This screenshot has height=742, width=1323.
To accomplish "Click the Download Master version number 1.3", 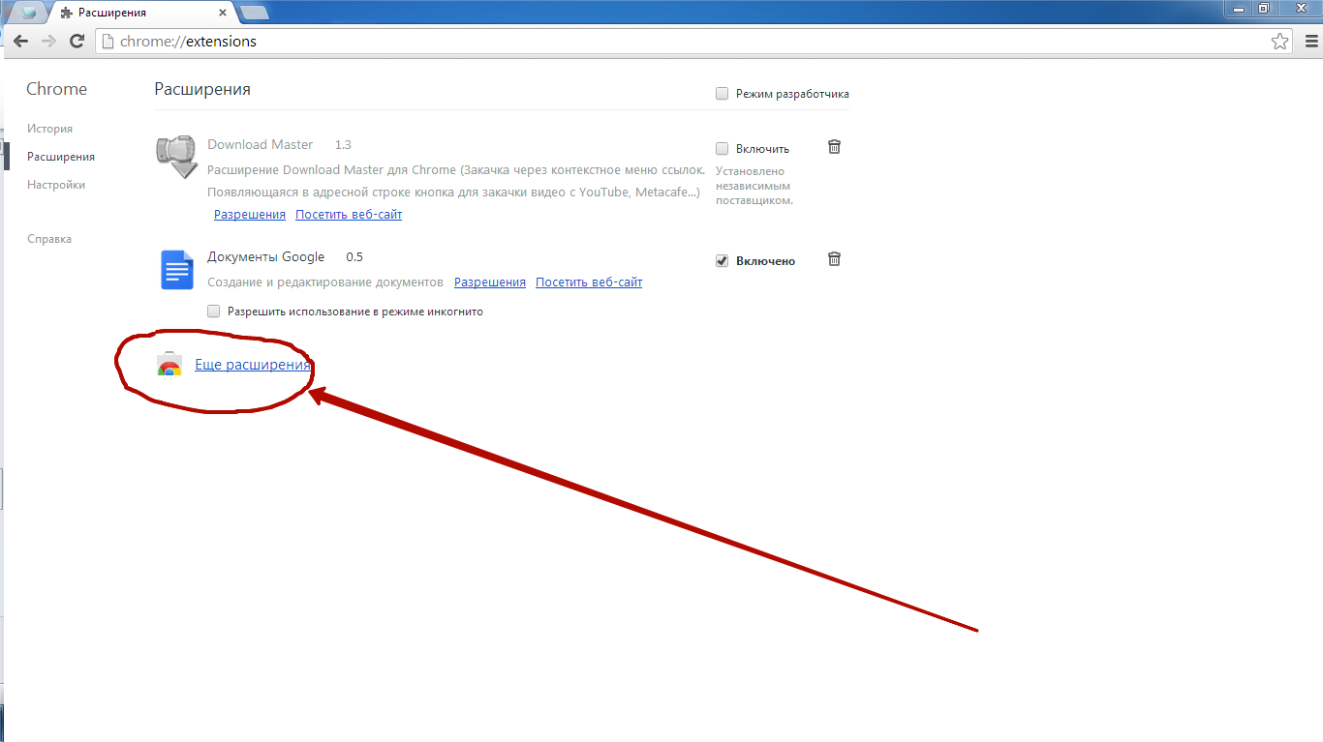I will (343, 145).
